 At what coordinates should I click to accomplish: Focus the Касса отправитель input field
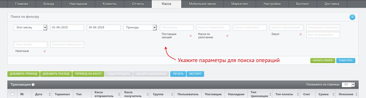coord(213,27)
